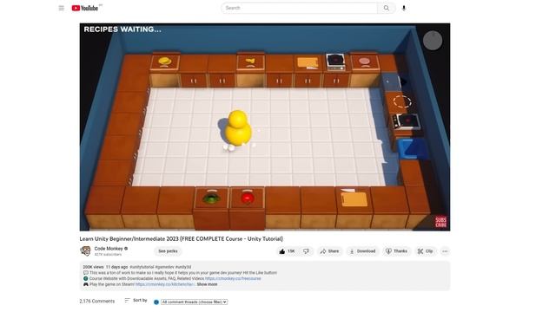Image resolution: width=556 pixels, height=312 pixels.
Task: Click the #unitytutorial hashtag
Action: (x=142, y=267)
